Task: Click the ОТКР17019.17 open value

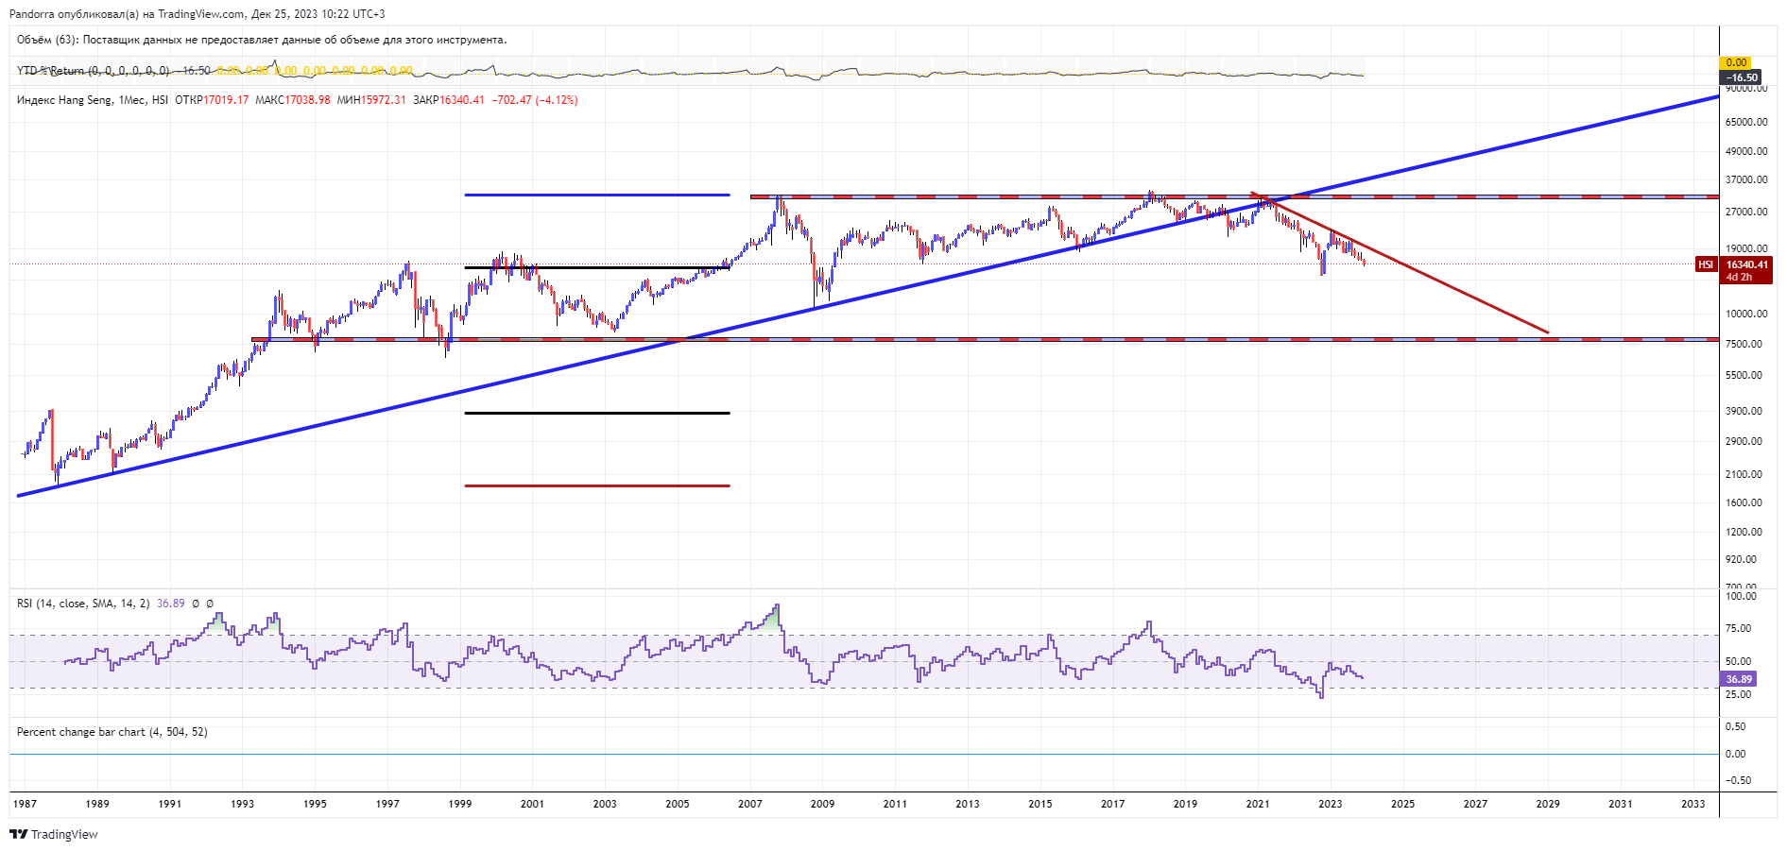Action: pos(212,100)
